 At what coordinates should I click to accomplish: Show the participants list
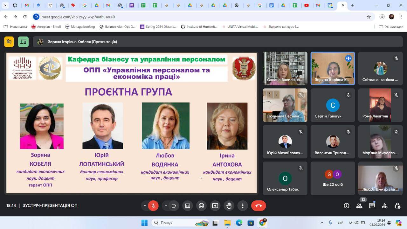point(359,206)
